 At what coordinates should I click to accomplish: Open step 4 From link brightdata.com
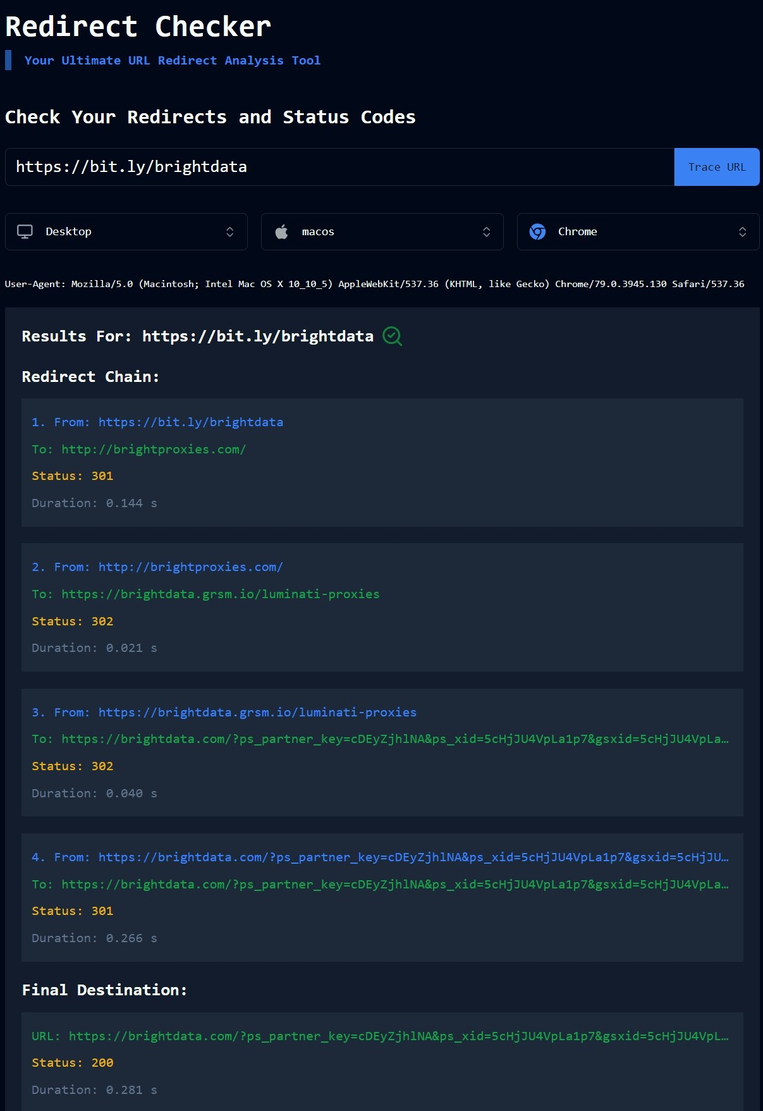(x=413, y=857)
